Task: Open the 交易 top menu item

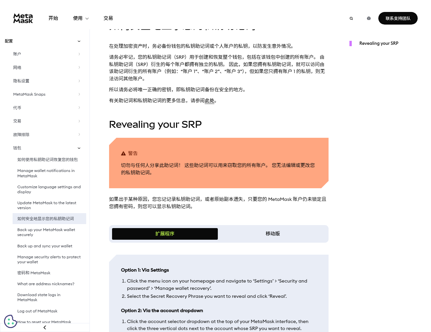Action: (108, 18)
